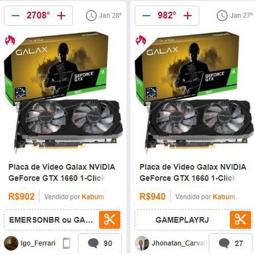The image size is (255, 255).
Task: Open Jhonatan_Carvalho's profile avatar
Action: click(x=142, y=243)
